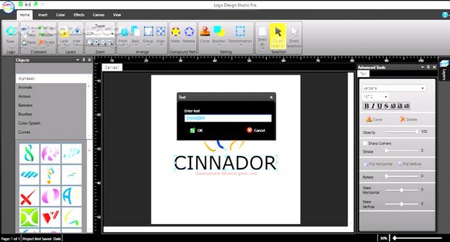Click Delete in Advanced Tools panel
This screenshot has height=242, width=450.
point(408,119)
